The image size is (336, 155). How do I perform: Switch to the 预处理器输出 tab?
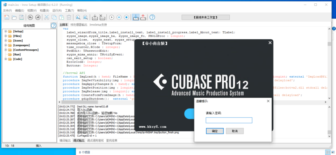click(x=79, y=25)
